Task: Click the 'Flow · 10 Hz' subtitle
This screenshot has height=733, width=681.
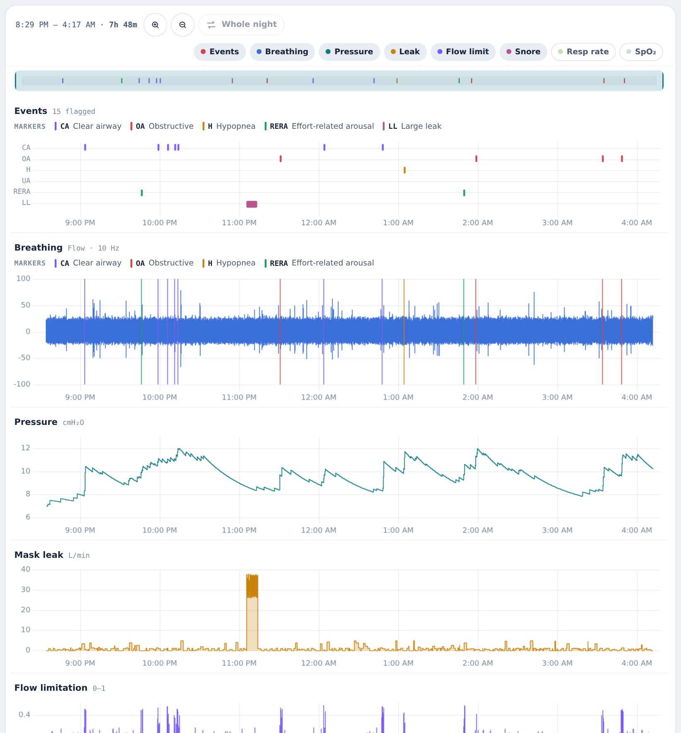Action: pyautogui.click(x=94, y=248)
